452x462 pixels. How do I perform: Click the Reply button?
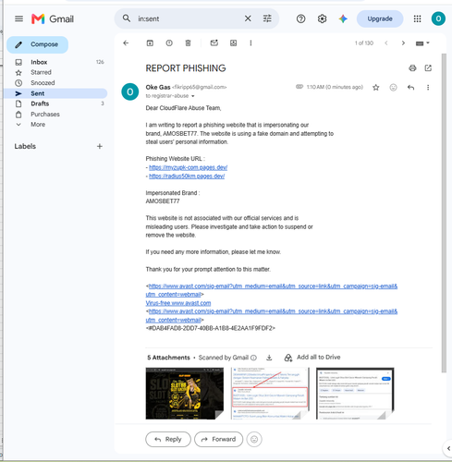click(x=168, y=439)
